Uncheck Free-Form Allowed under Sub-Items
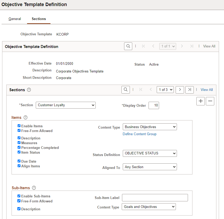This screenshot has height=219, width=224. 19,201
